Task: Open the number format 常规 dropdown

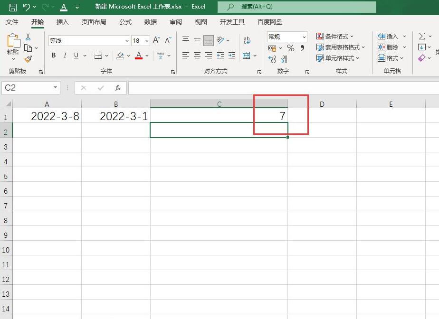Action: click(287, 37)
